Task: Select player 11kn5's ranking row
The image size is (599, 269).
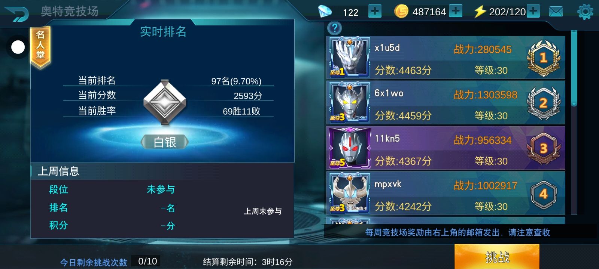Action: [x=446, y=148]
